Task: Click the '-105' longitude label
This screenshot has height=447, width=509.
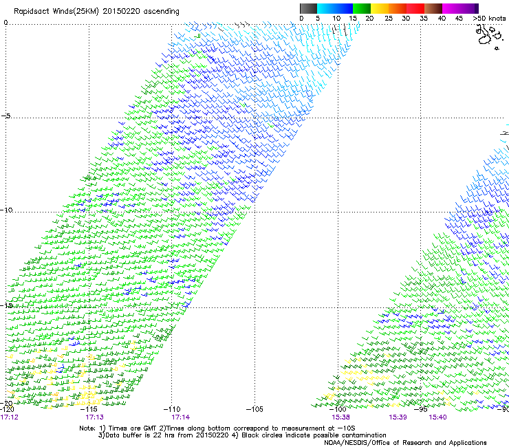Action: pyautogui.click(x=254, y=409)
